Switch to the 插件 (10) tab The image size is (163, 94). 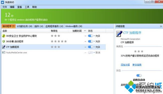tap(39, 26)
